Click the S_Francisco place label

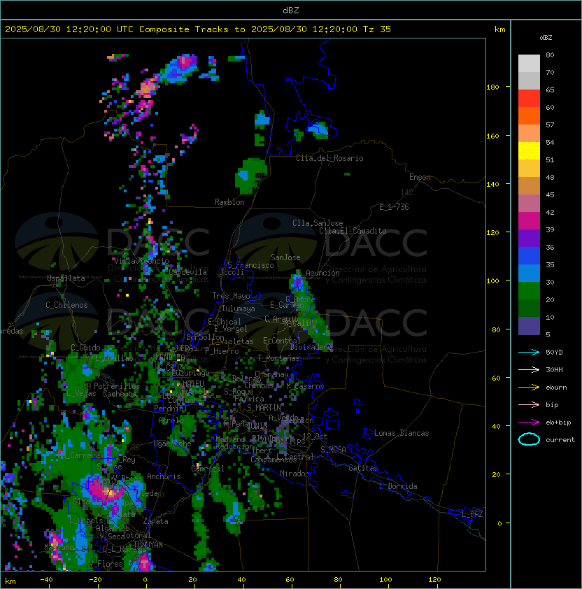point(250,265)
